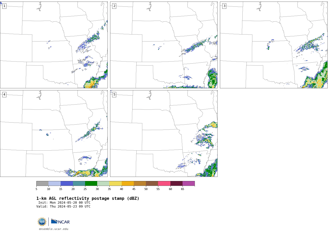The width and height of the screenshot is (330, 232).
Task: Click the NCAR logo
Action: pos(60,221)
